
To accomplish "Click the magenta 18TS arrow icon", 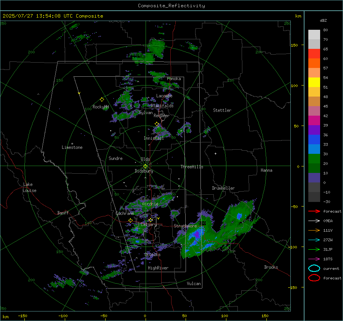I will pyautogui.click(x=314, y=259).
